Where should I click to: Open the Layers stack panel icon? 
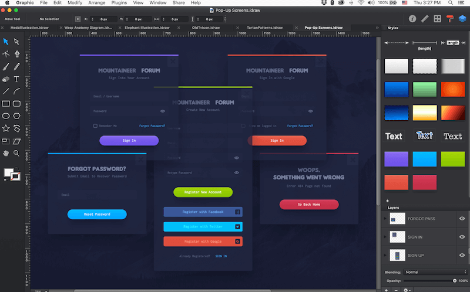click(x=462, y=19)
